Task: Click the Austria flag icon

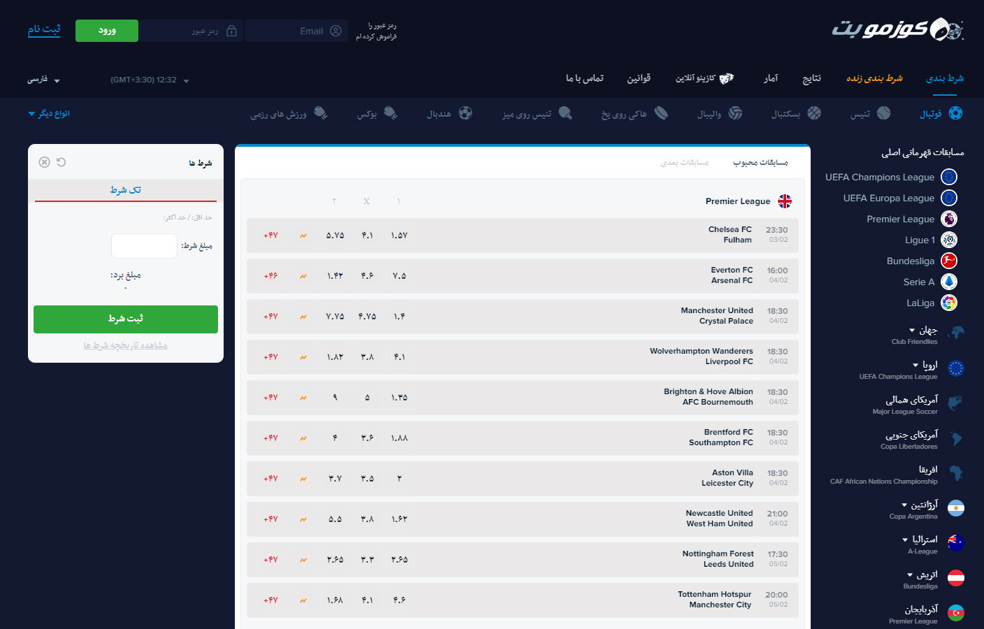Action: 956,578
